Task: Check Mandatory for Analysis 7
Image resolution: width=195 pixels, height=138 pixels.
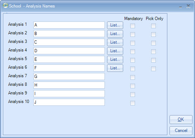Action: coord(133,77)
